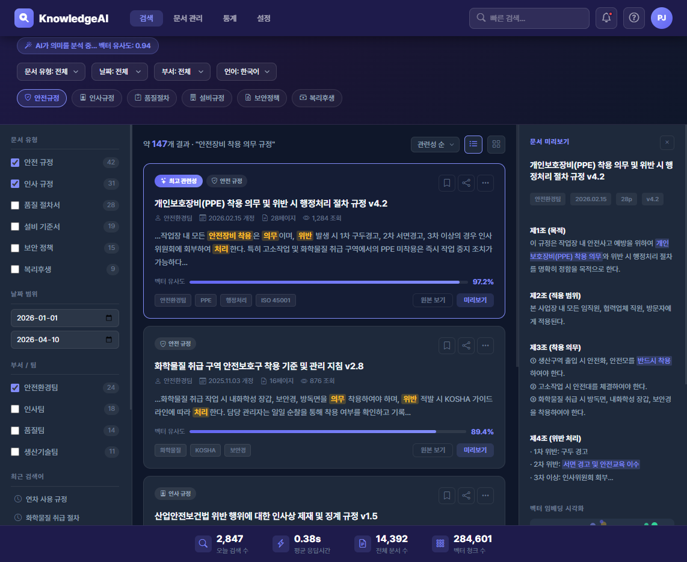Go to the 검색 tab
687x562 pixels.
point(146,19)
